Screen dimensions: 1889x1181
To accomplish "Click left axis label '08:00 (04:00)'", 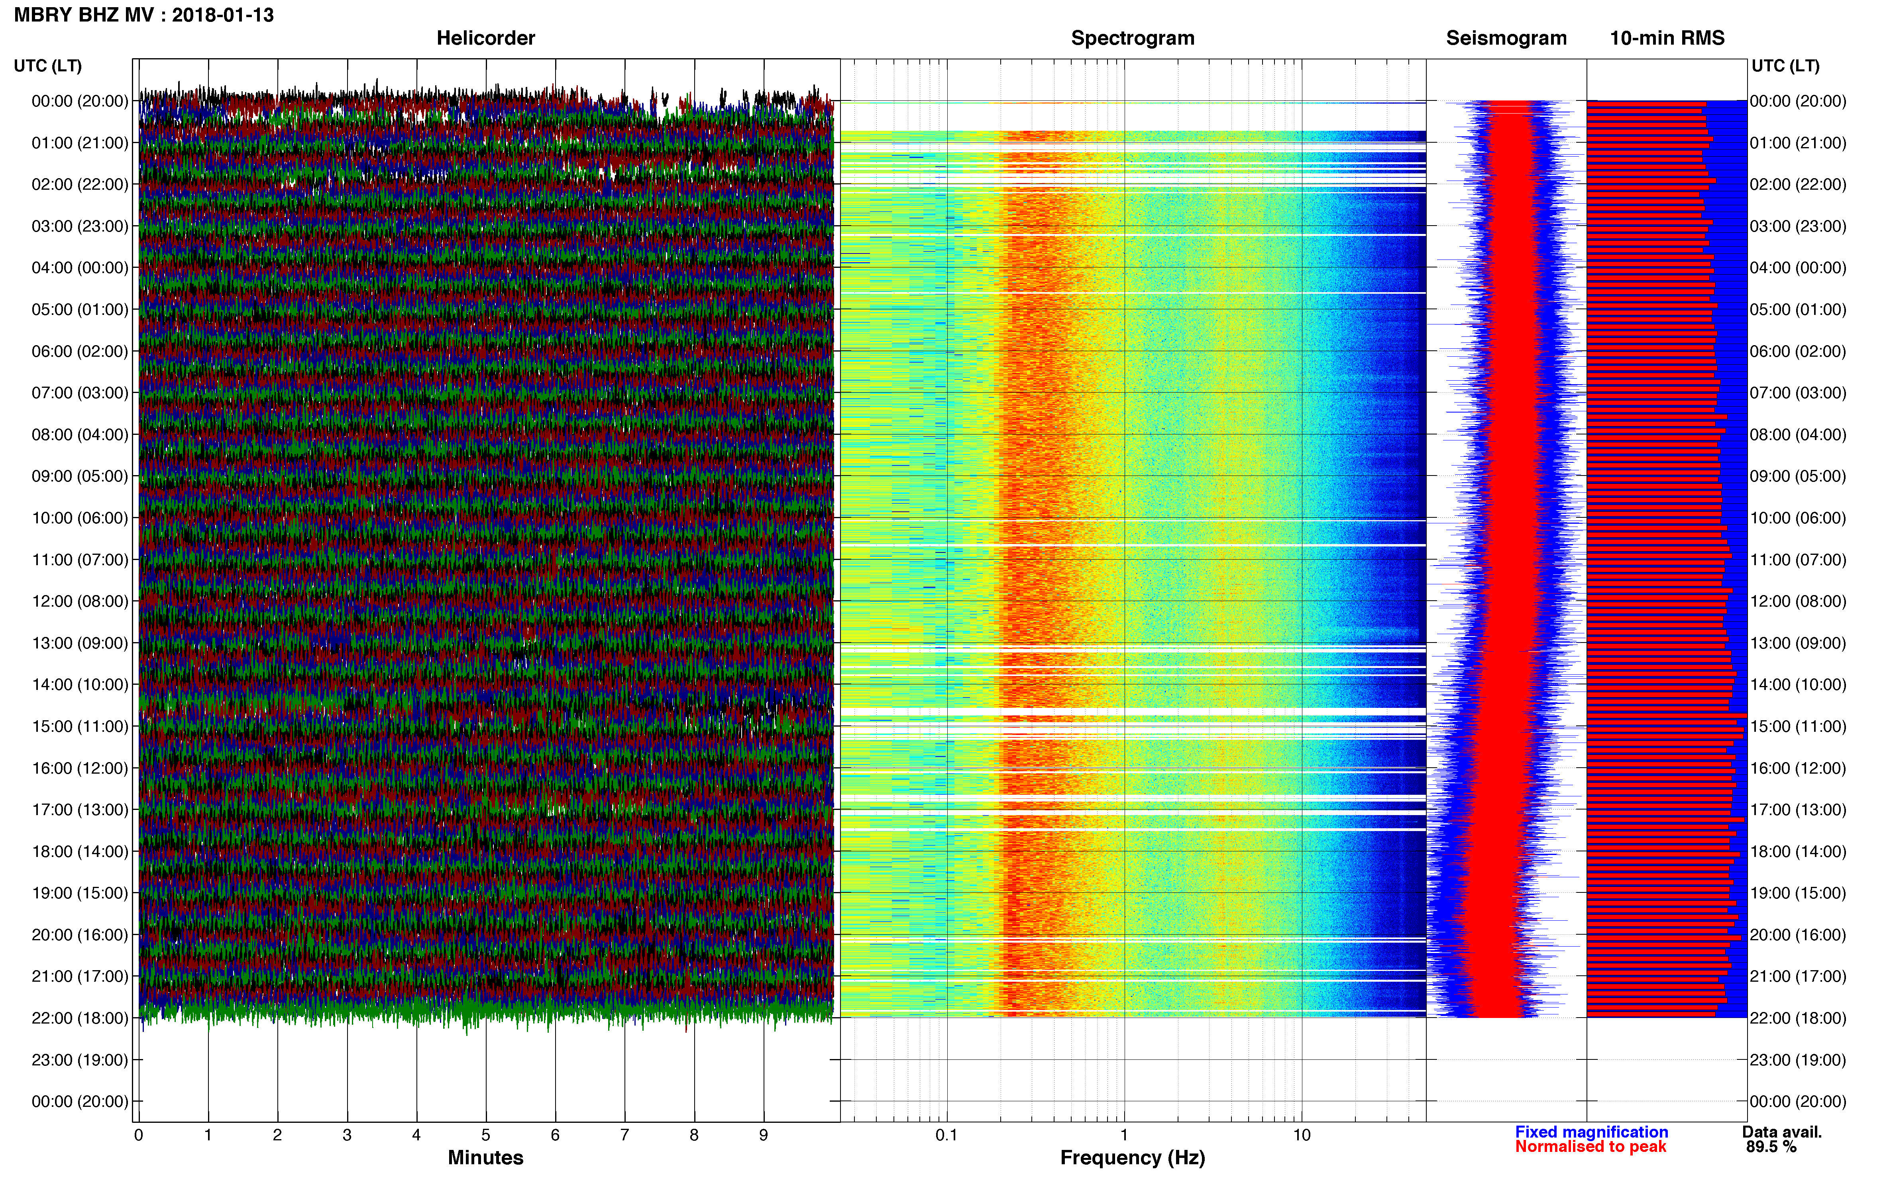I will click(80, 434).
